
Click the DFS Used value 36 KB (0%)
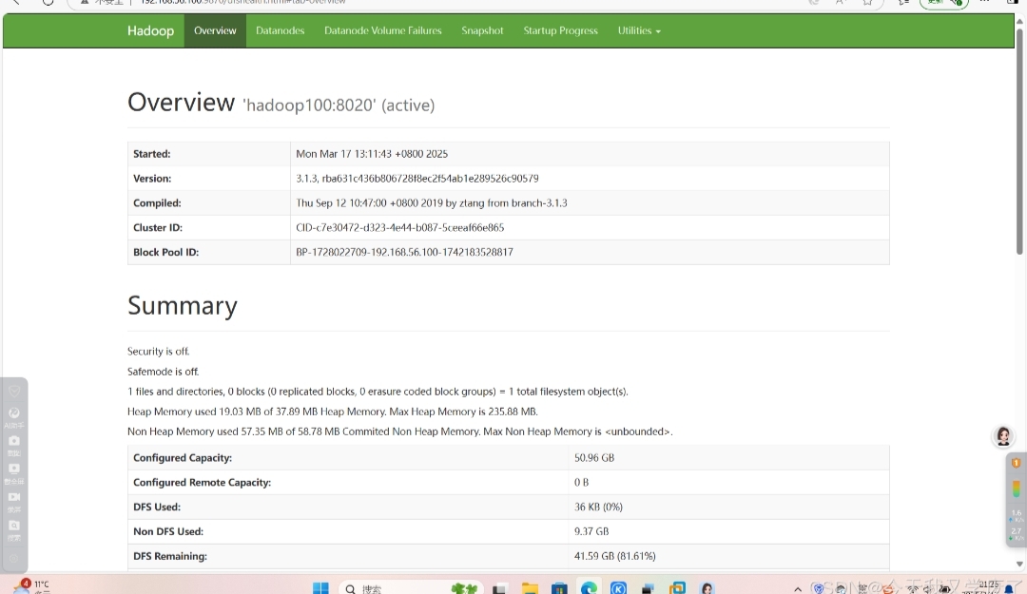[599, 507]
